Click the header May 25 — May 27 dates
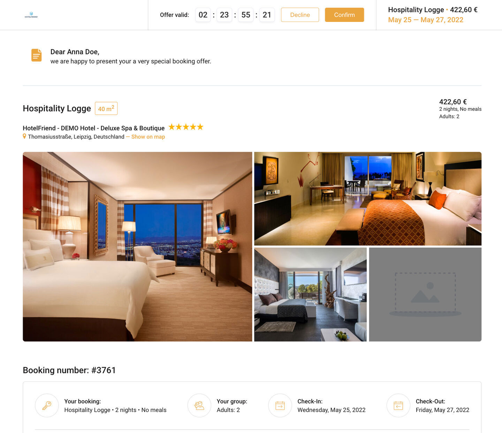502x433 pixels. (x=426, y=20)
